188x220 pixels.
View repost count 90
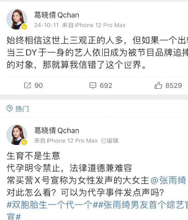click(x=39, y=86)
